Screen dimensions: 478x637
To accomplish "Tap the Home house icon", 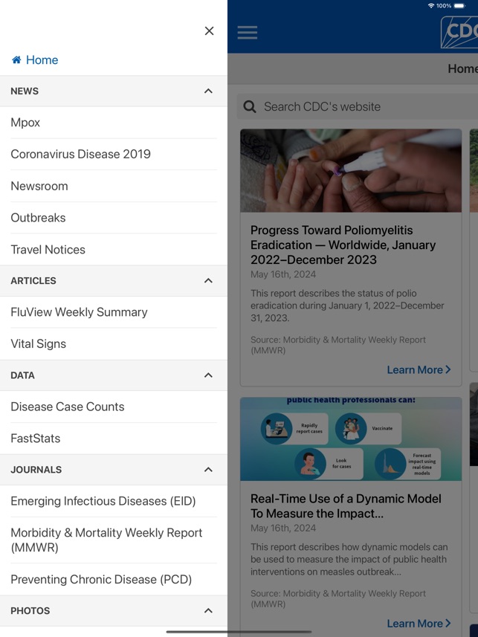I will (x=16, y=60).
